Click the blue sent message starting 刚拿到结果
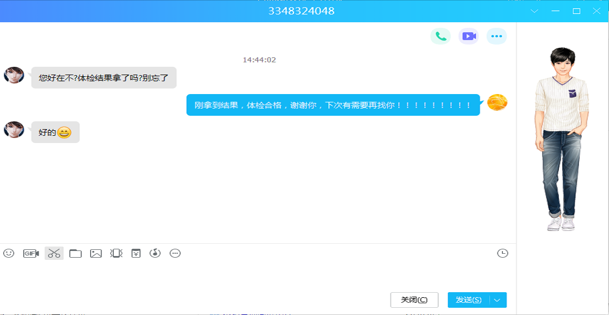The height and width of the screenshot is (315, 609). [x=333, y=105]
